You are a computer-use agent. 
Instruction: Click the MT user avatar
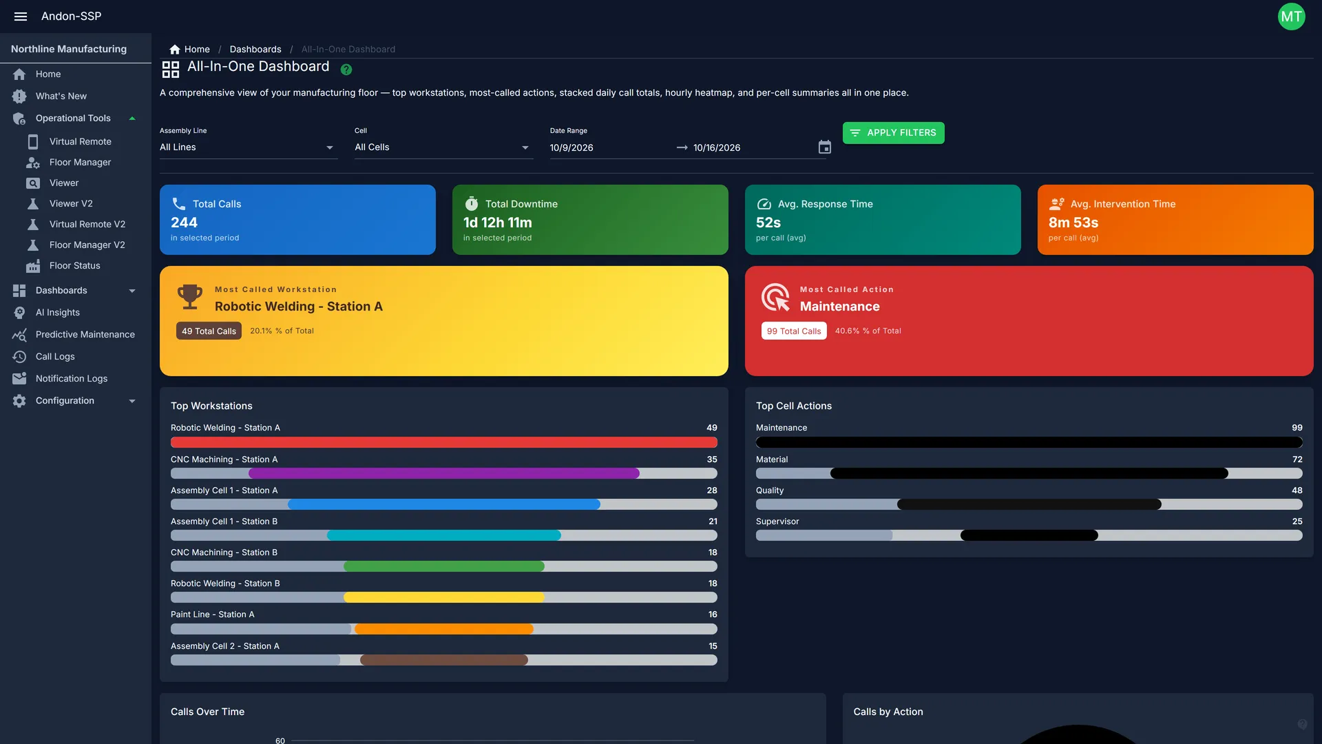[1291, 16]
